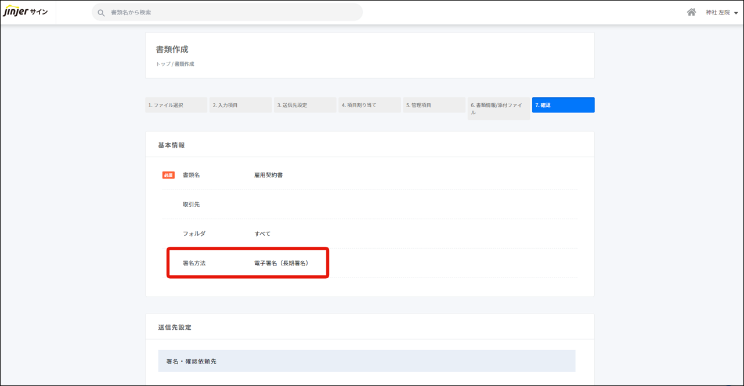Select the active 7. 確認 step
744x386 pixels.
562,105
